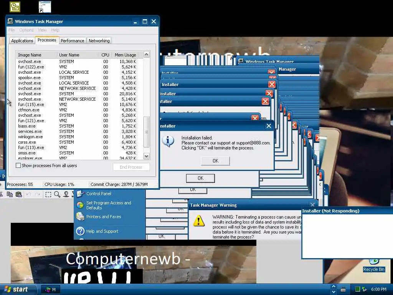Click the Paste icon in the toolbar

19,194
